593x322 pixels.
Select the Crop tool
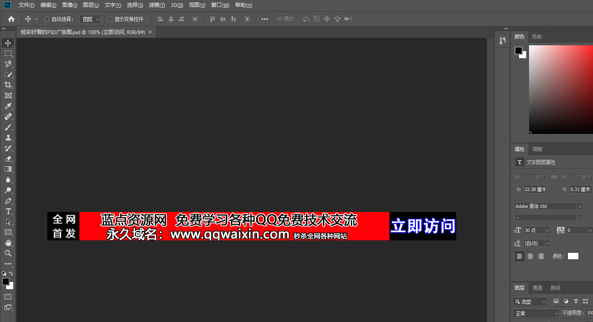coord(8,85)
